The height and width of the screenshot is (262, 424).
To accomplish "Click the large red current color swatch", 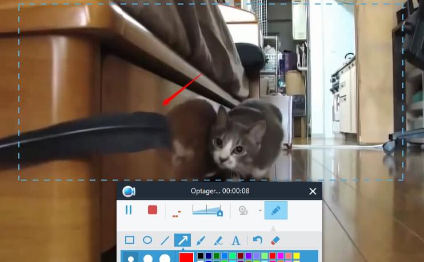I will click(186, 257).
